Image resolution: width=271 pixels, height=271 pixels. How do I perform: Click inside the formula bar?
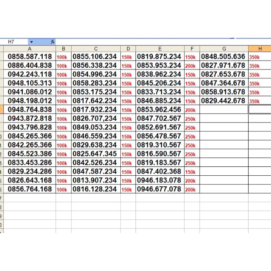[161, 42]
